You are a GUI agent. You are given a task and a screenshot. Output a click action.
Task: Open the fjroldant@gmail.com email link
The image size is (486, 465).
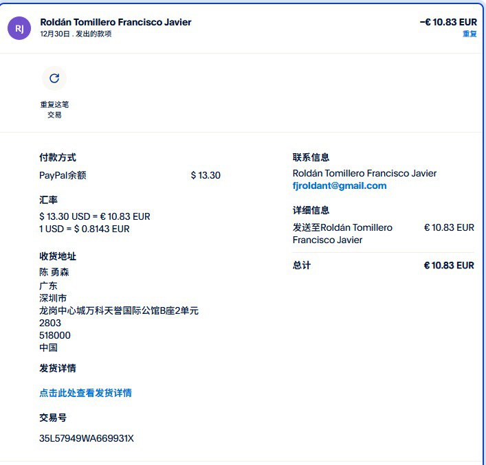[x=339, y=185]
